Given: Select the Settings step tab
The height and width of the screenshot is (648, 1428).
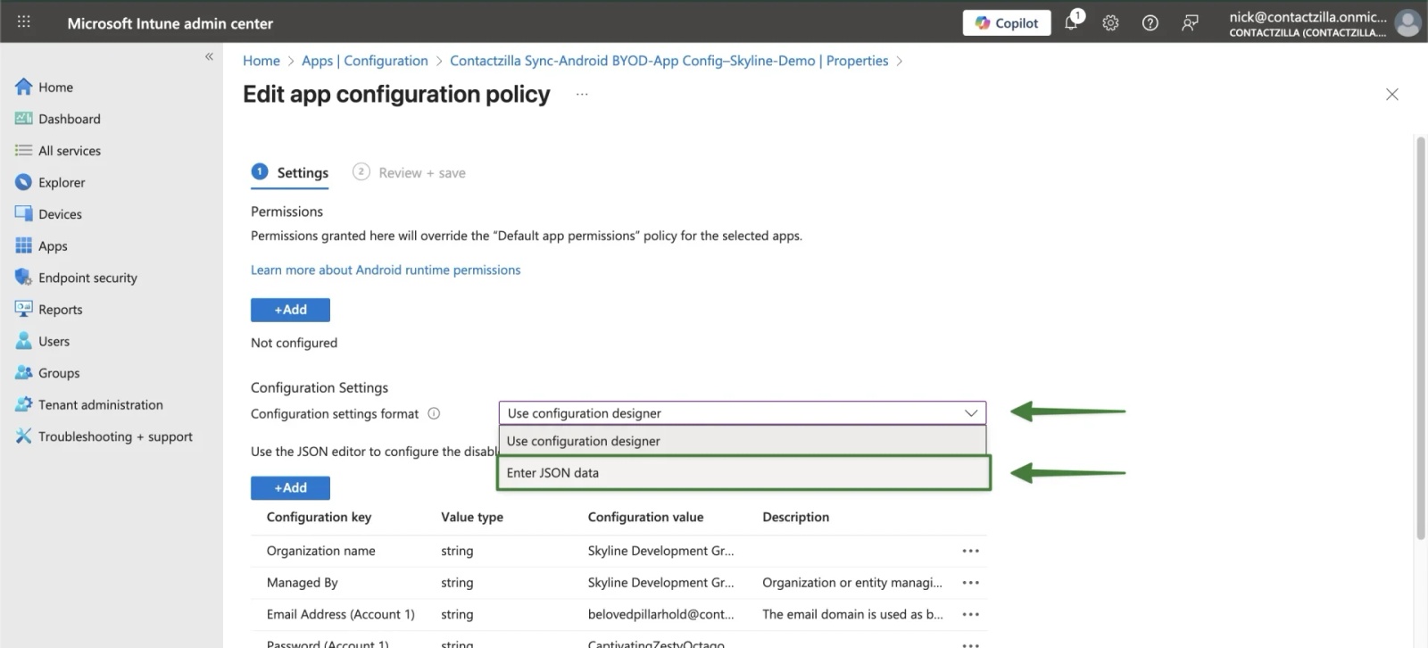Looking at the screenshot, I should tap(290, 173).
